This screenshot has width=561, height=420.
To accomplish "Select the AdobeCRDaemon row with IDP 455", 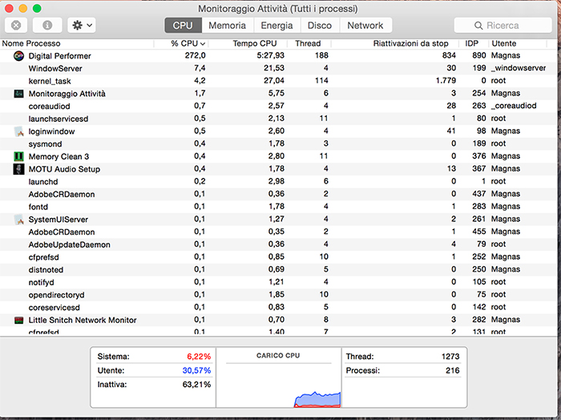I will tap(278, 232).
